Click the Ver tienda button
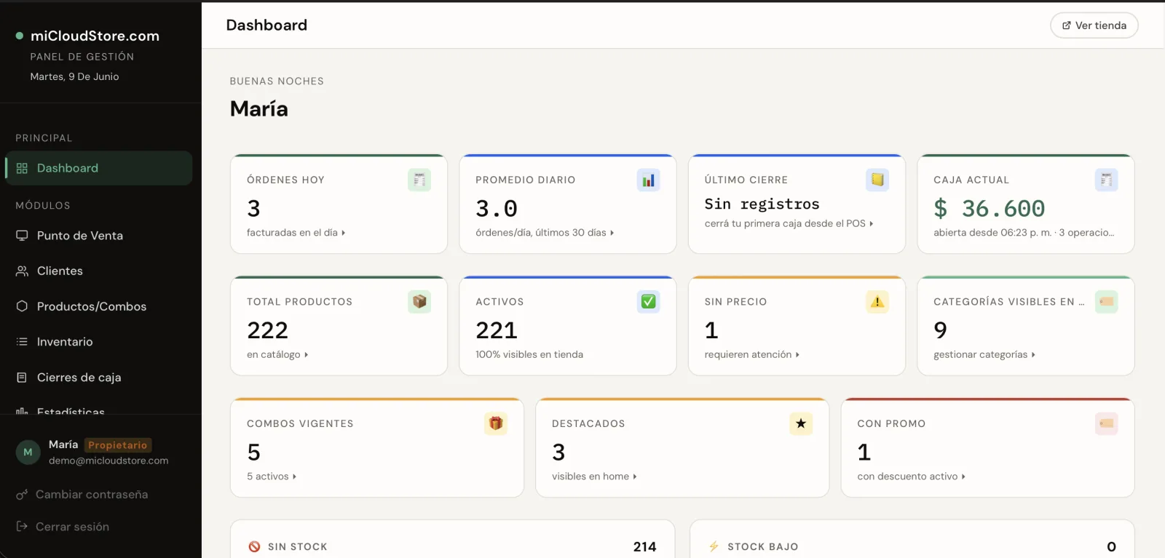1165x558 pixels. pos(1094,25)
